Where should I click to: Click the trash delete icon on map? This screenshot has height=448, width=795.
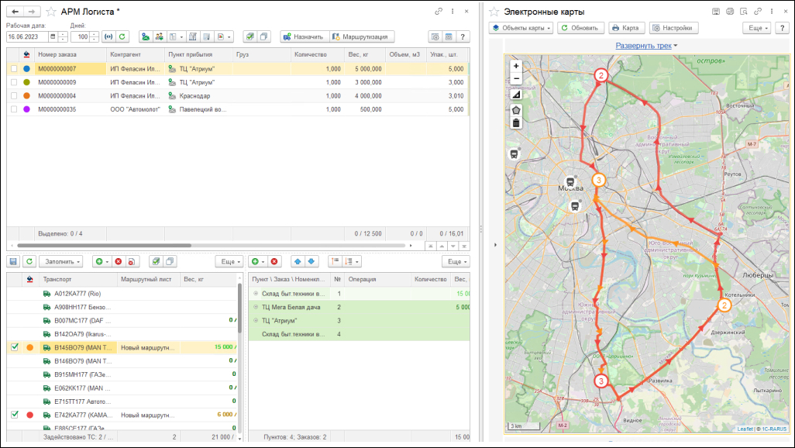[x=516, y=122]
